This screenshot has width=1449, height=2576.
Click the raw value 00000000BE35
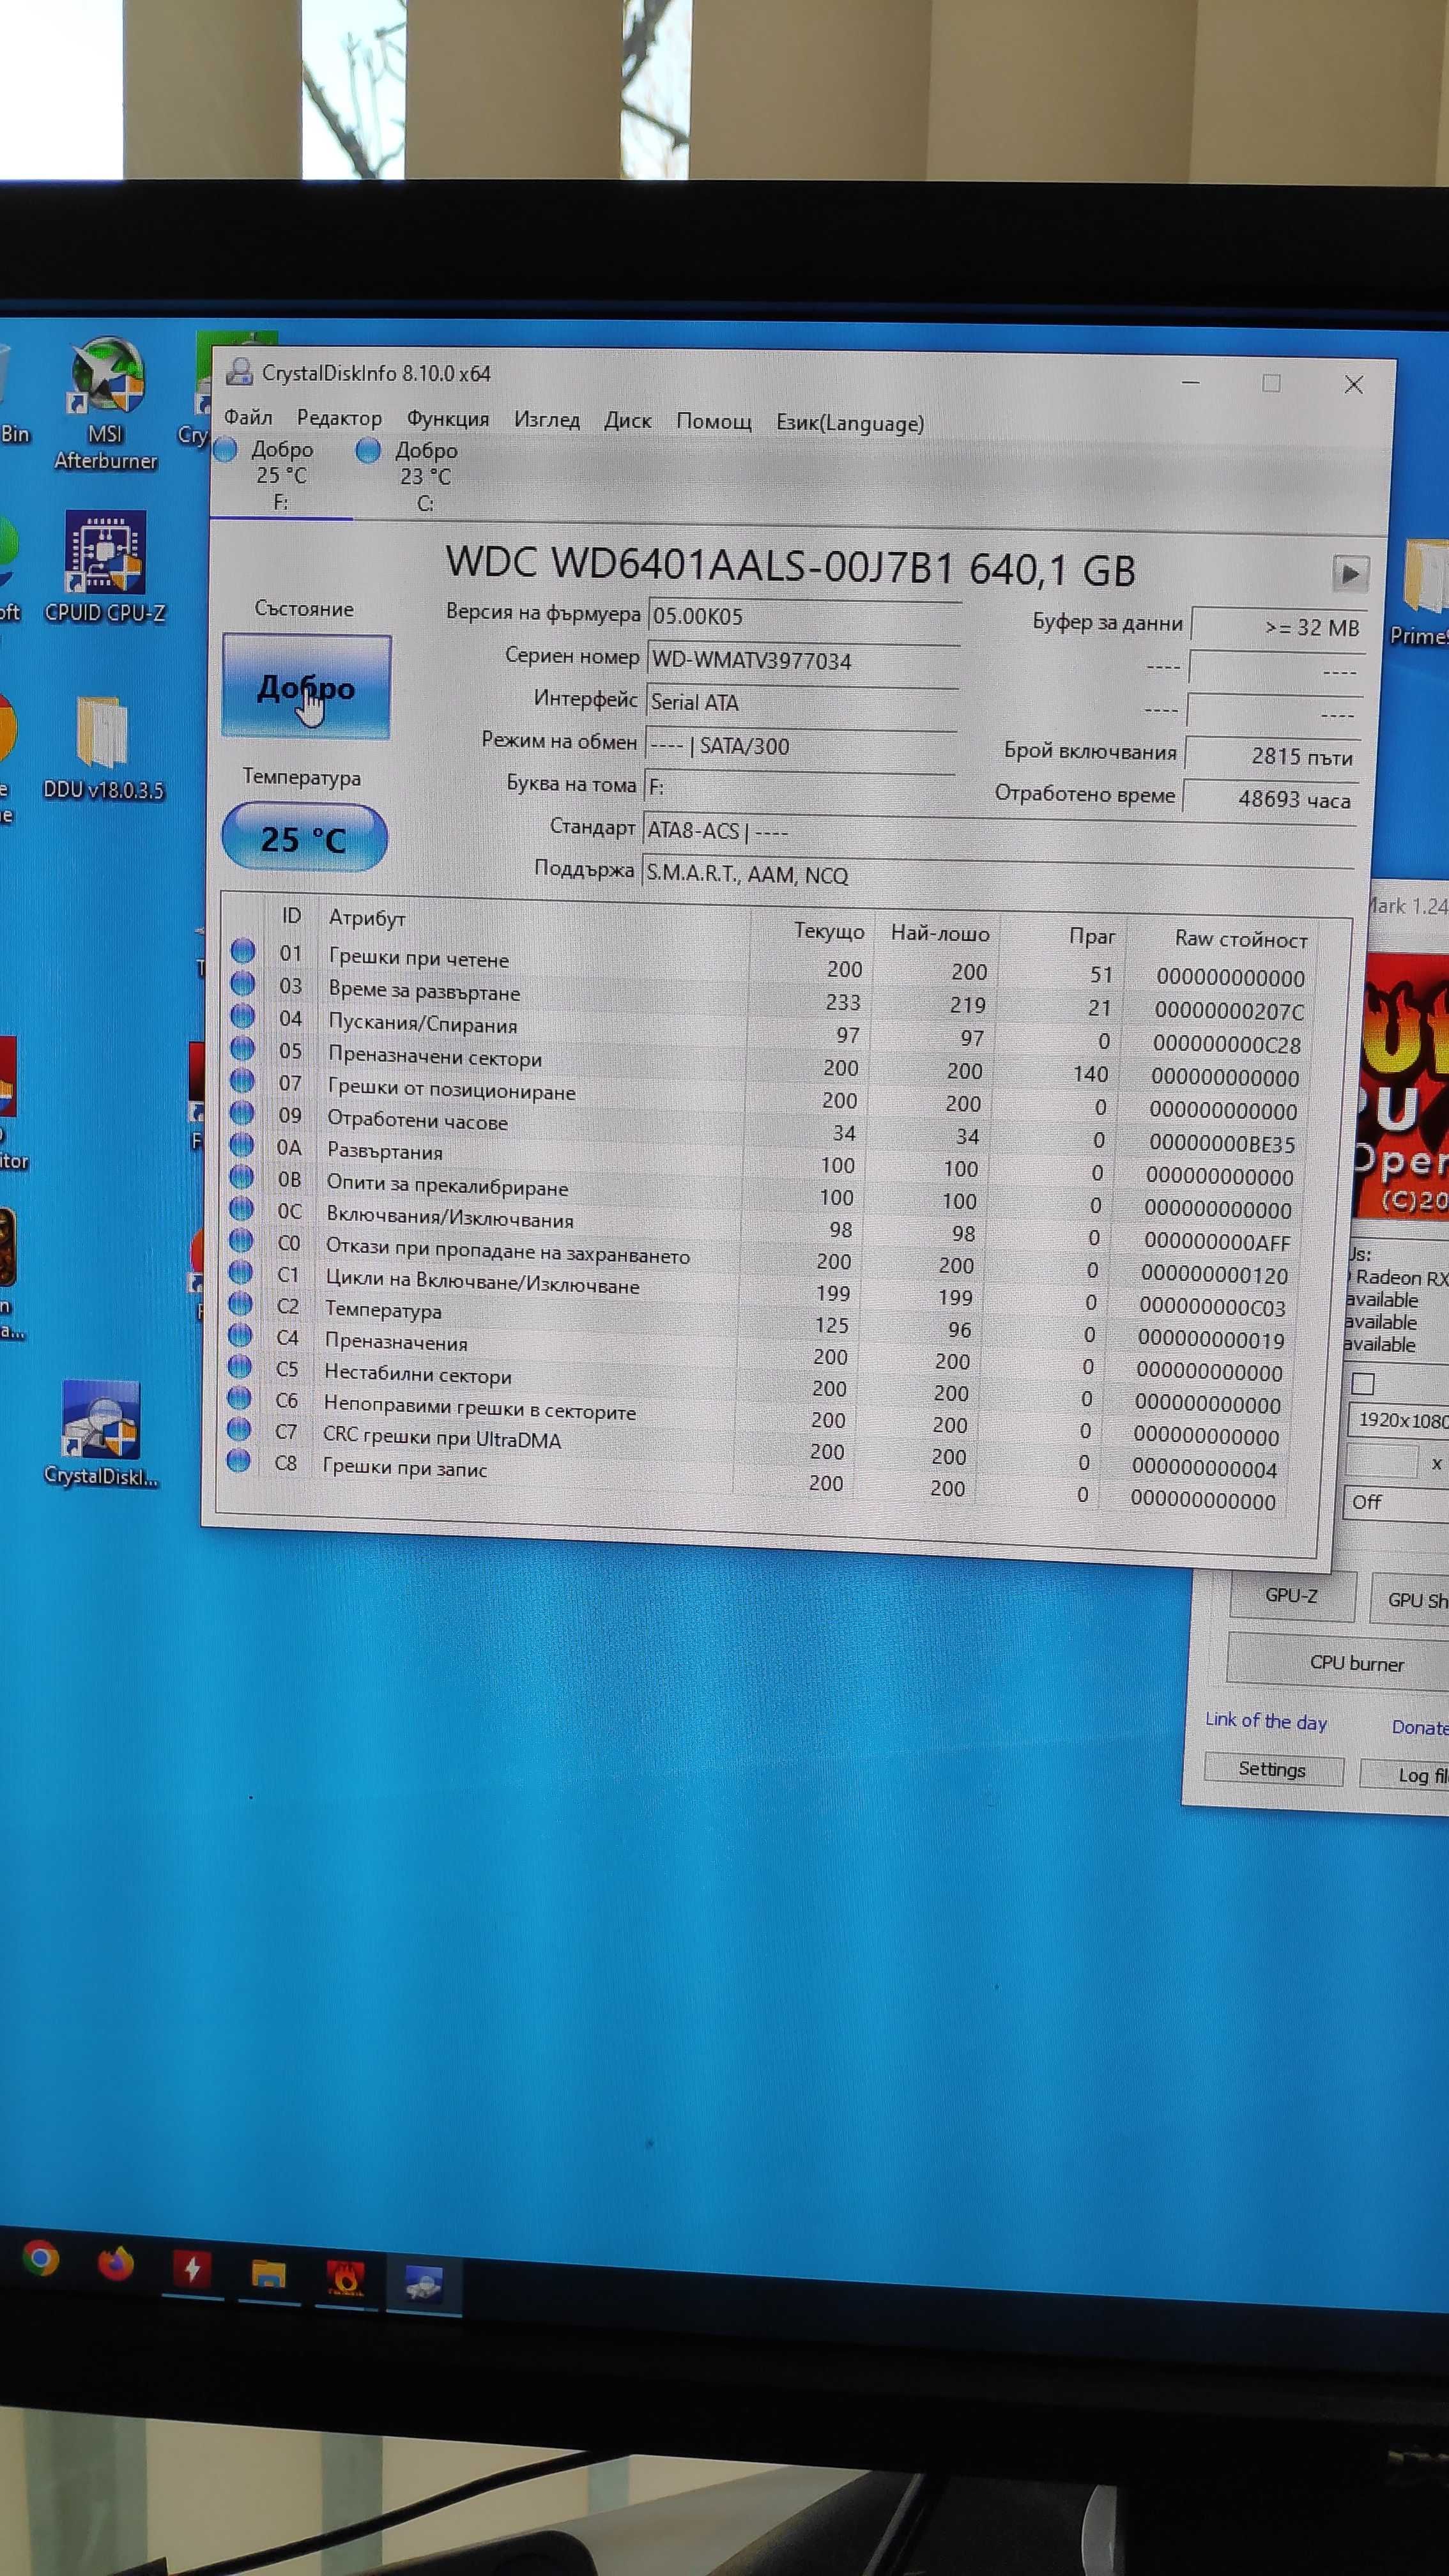pyautogui.click(x=1221, y=1143)
